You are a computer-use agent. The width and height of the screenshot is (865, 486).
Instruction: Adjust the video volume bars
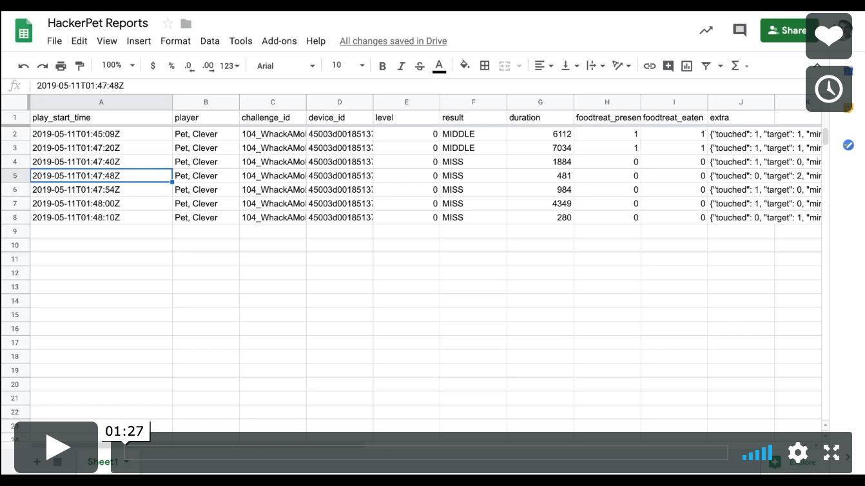coord(757,453)
